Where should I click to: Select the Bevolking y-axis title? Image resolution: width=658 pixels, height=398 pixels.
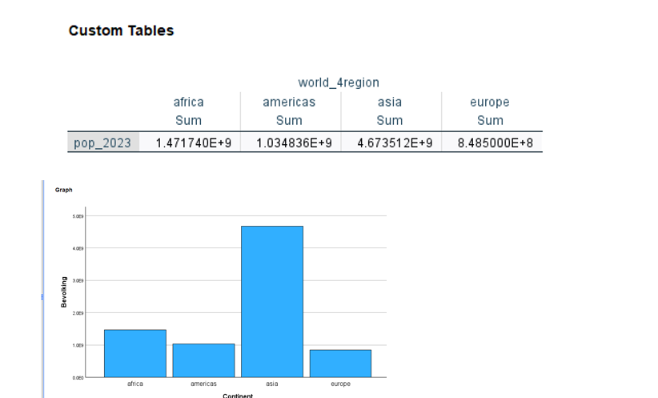tap(64, 292)
